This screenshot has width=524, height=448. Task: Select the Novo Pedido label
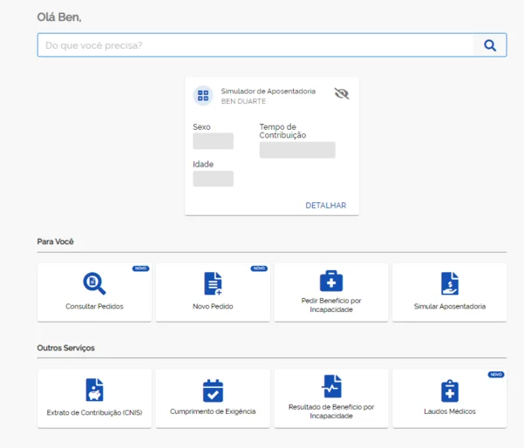[x=213, y=306]
